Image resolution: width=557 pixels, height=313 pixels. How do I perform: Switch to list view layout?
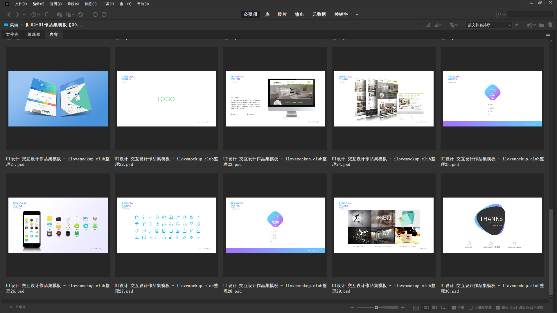click(x=443, y=307)
